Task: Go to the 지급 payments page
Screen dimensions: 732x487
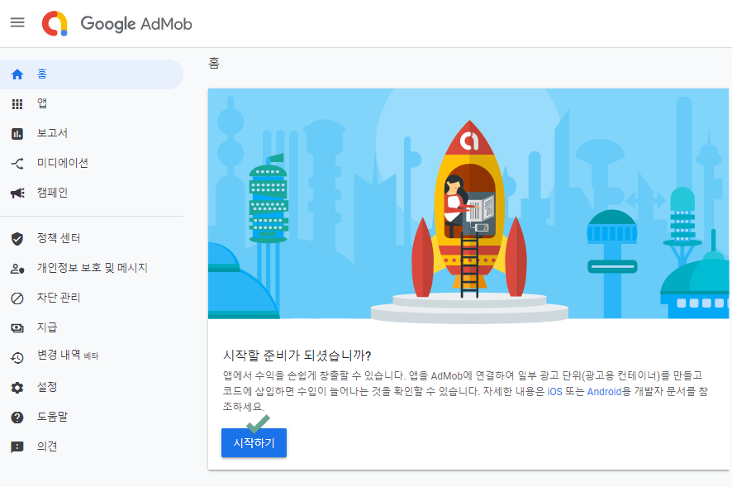Action: tap(47, 328)
